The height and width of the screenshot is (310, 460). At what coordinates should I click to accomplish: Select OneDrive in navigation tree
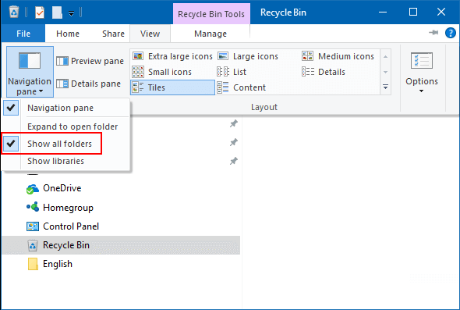(x=62, y=188)
